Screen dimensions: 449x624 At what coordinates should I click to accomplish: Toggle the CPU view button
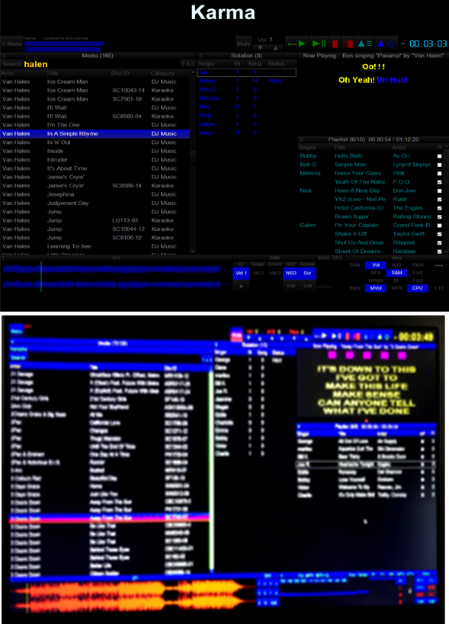coord(417,288)
